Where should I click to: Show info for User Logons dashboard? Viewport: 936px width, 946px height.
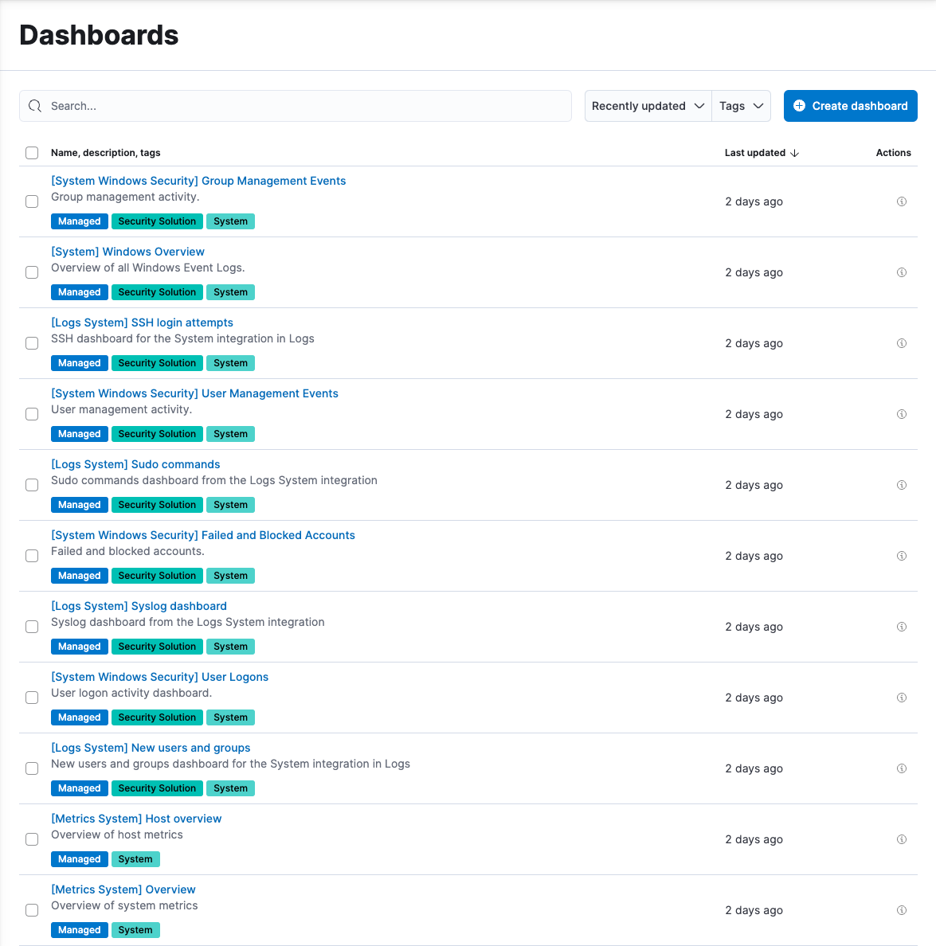(901, 698)
